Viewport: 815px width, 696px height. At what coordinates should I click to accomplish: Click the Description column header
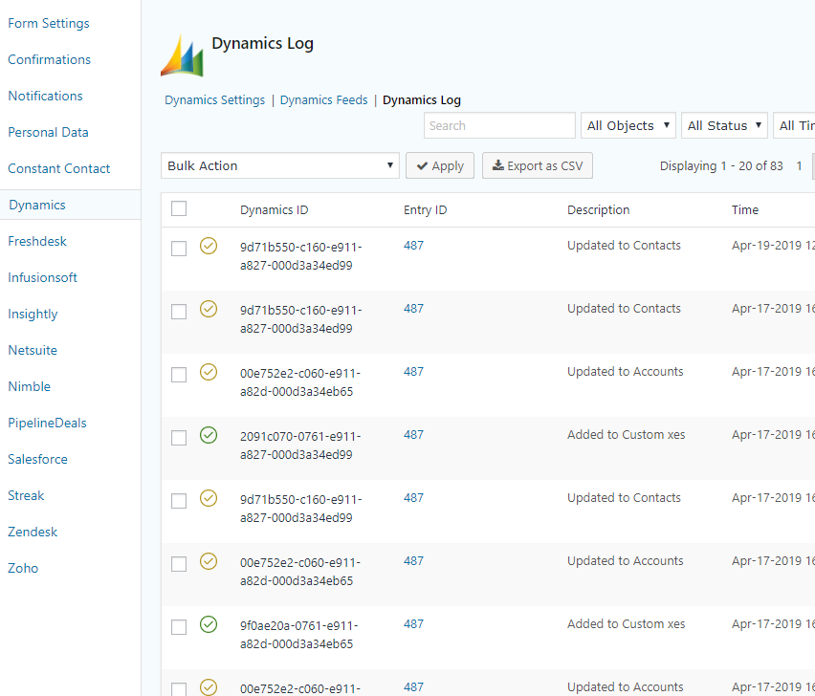coord(598,209)
